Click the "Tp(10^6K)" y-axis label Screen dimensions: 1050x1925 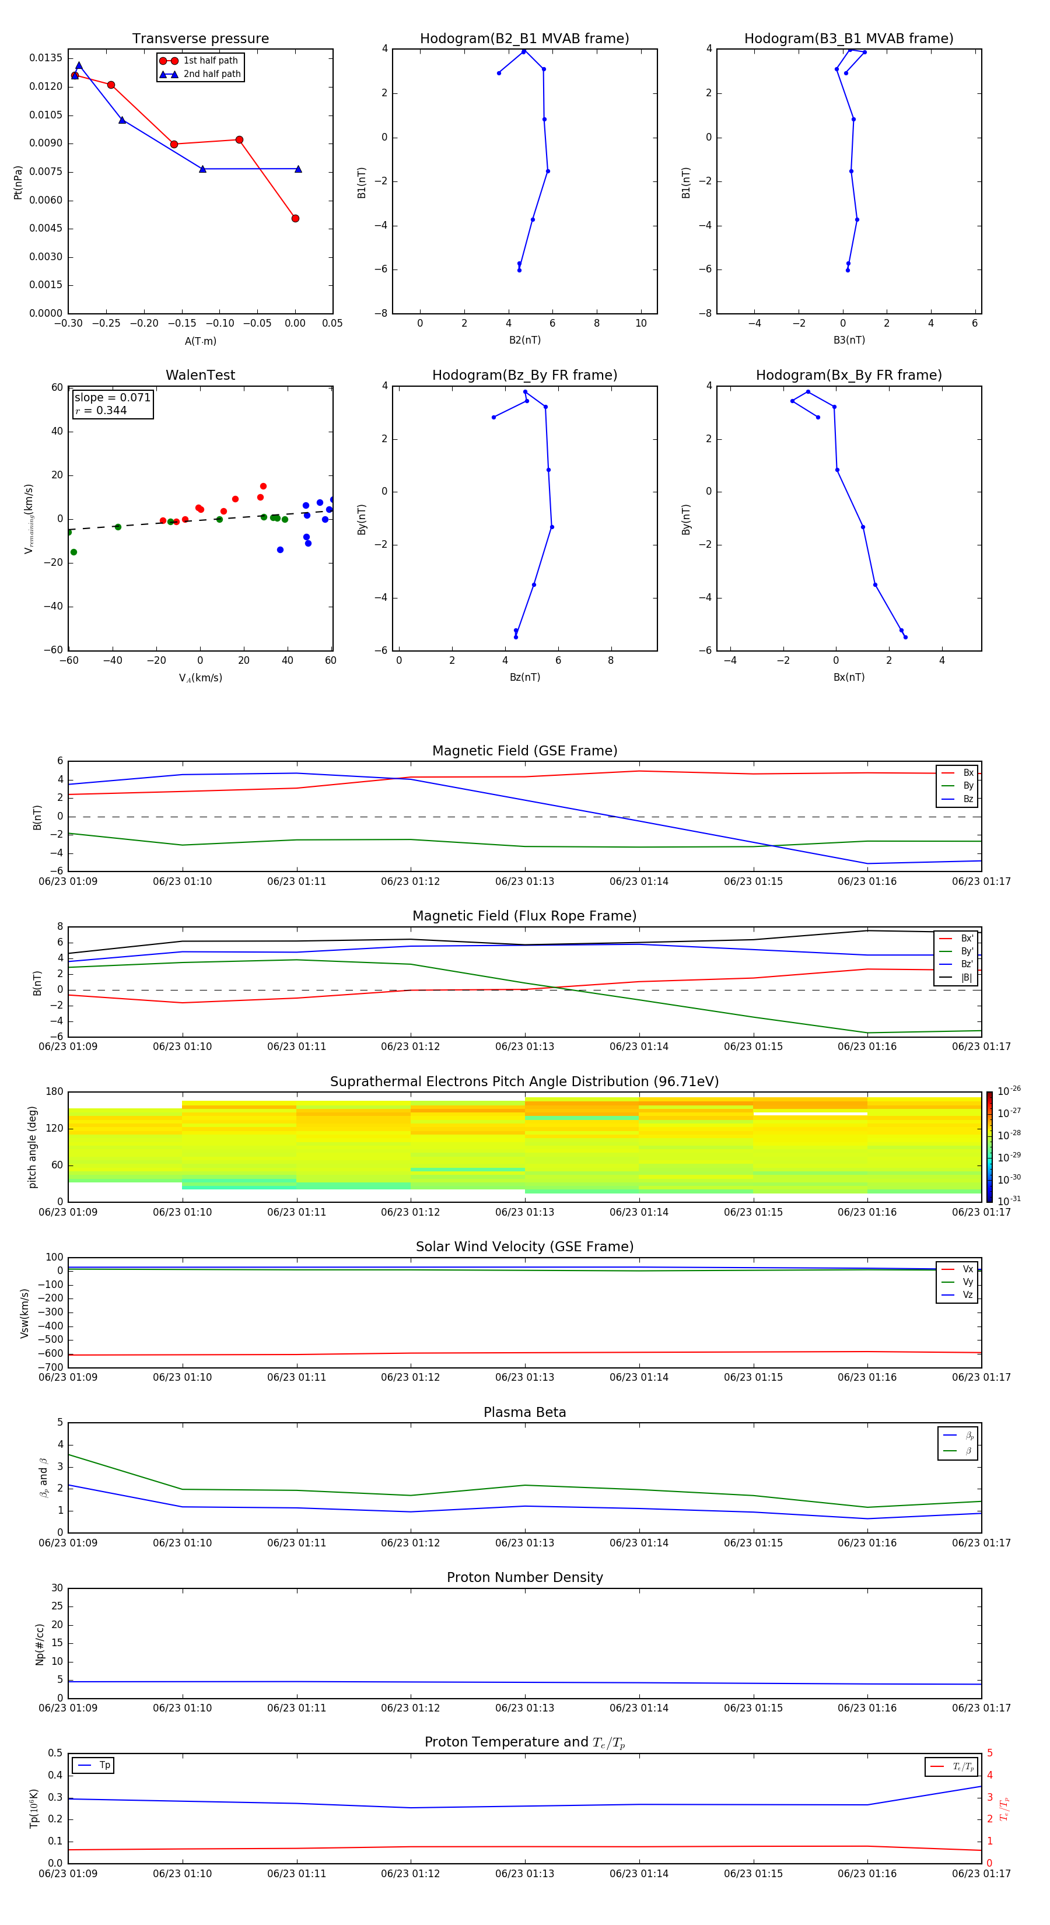pyautogui.click(x=34, y=1808)
